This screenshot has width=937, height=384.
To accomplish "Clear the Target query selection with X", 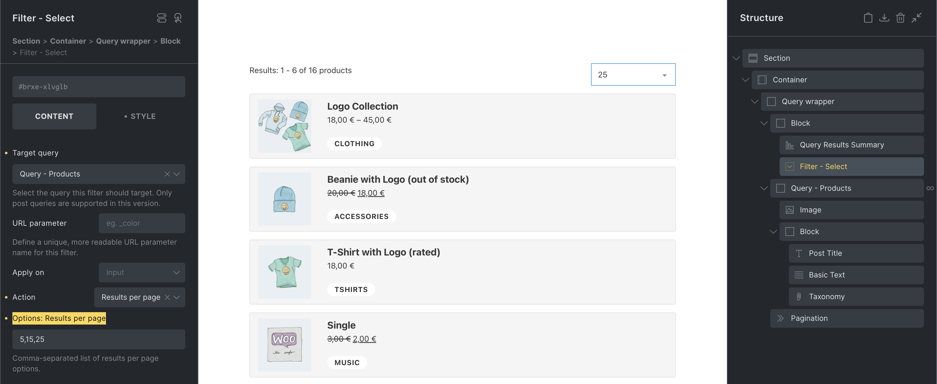I will point(167,174).
